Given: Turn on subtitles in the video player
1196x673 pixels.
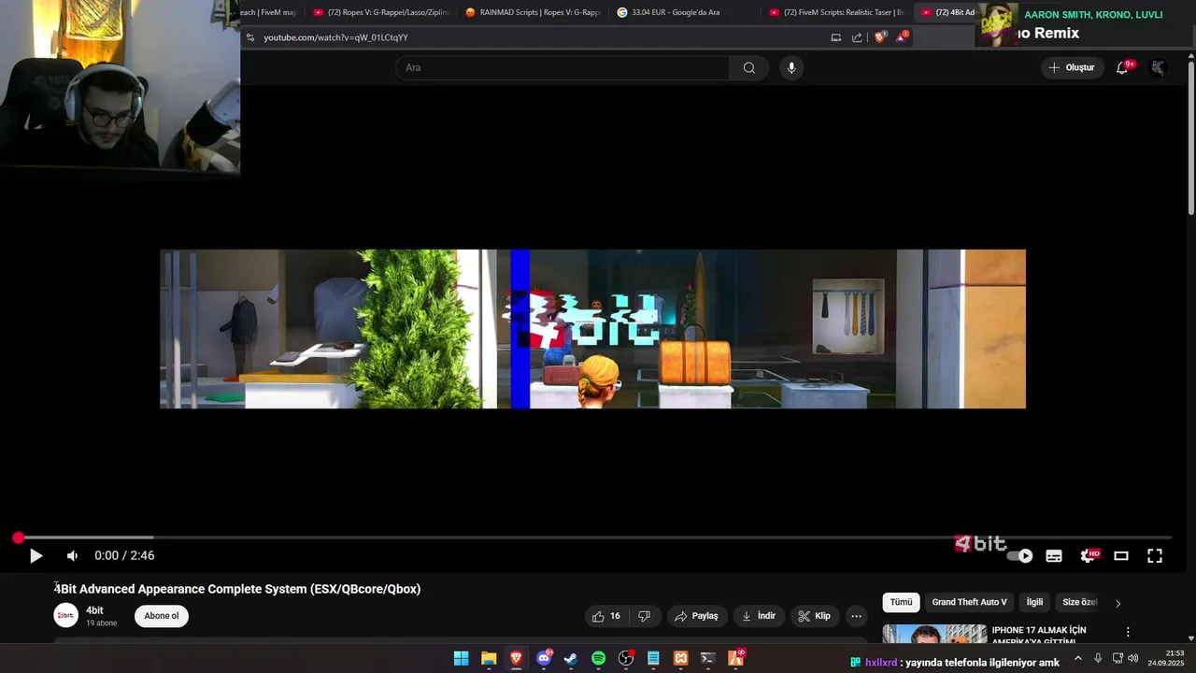Looking at the screenshot, I should pos(1054,555).
